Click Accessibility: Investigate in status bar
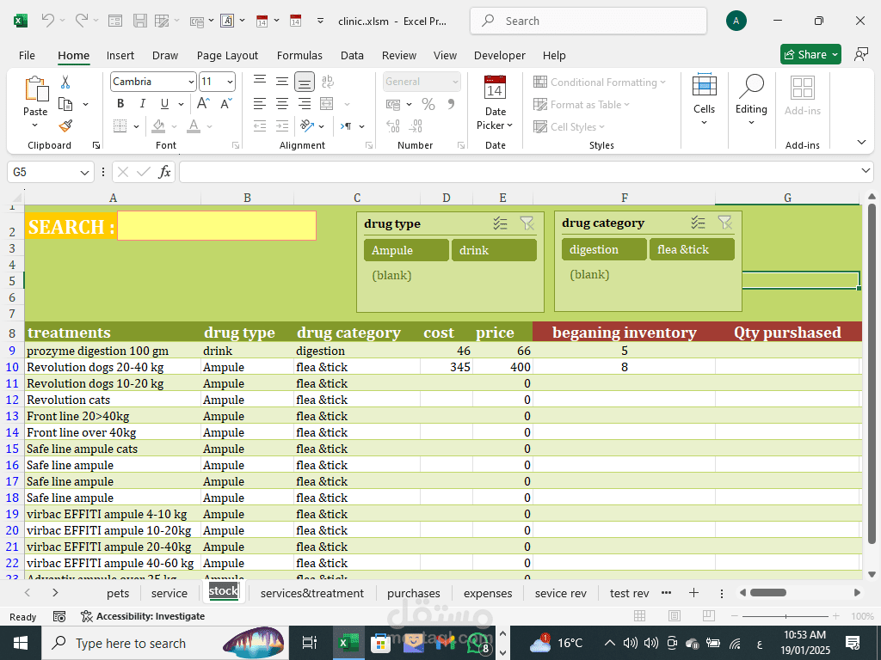The image size is (881, 660). (x=143, y=616)
